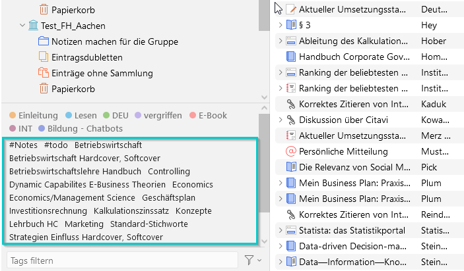The height and width of the screenshot is (271, 464).
Task: Click the duplicates icon next to Eintragsdubletten
Action: [44, 57]
